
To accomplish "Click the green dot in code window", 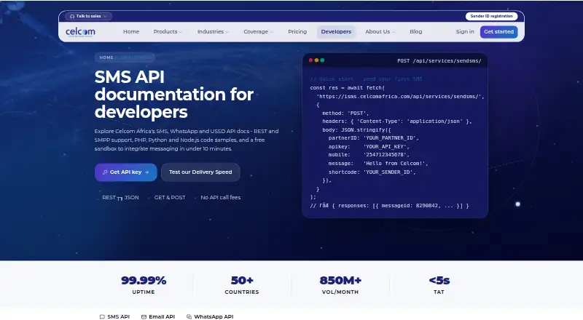I will pos(322,60).
